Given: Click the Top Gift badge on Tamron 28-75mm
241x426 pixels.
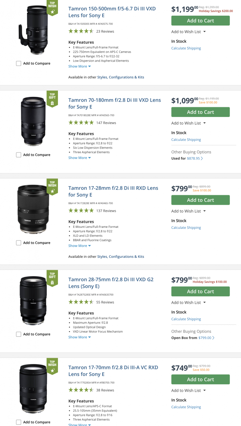Looking at the screenshot, I should click(52, 278).
